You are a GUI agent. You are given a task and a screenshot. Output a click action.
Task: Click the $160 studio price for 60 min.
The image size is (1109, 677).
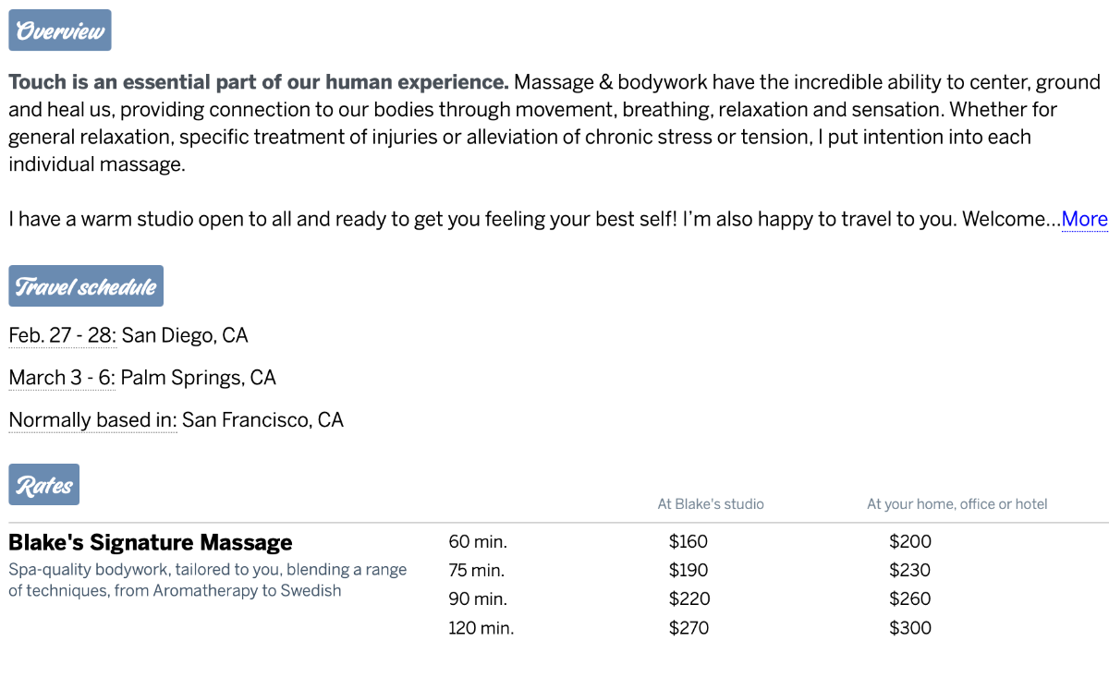689,541
